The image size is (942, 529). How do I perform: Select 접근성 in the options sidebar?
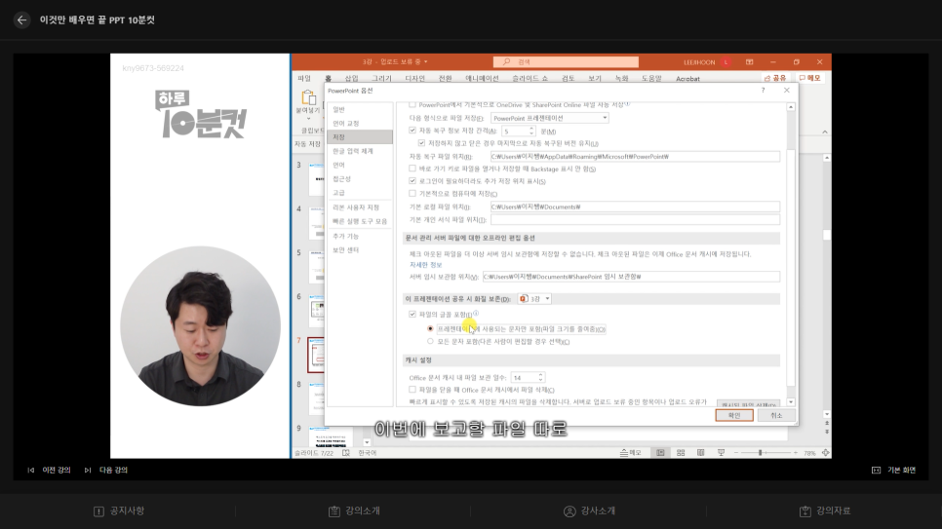[x=341, y=179]
